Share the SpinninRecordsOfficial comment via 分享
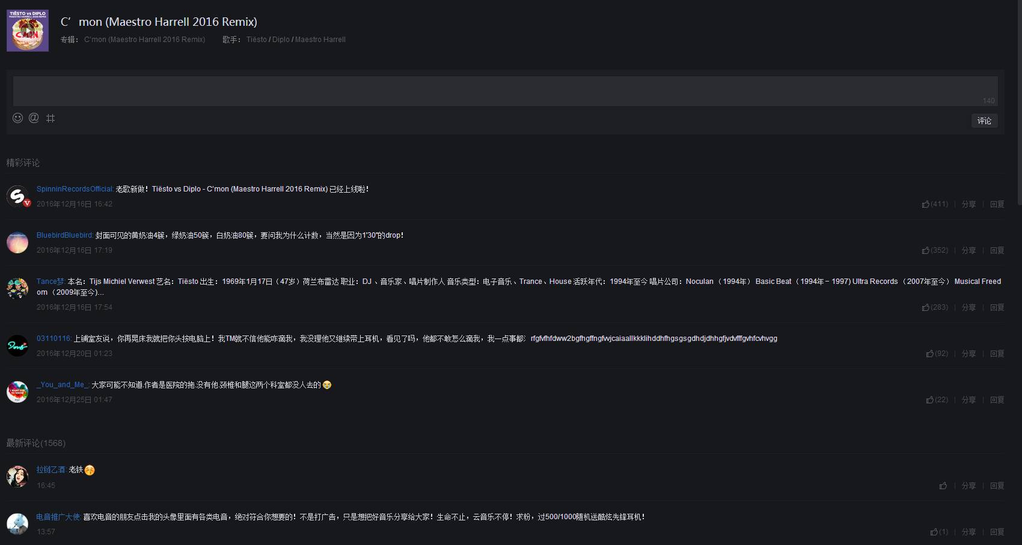This screenshot has width=1022, height=545. point(968,204)
